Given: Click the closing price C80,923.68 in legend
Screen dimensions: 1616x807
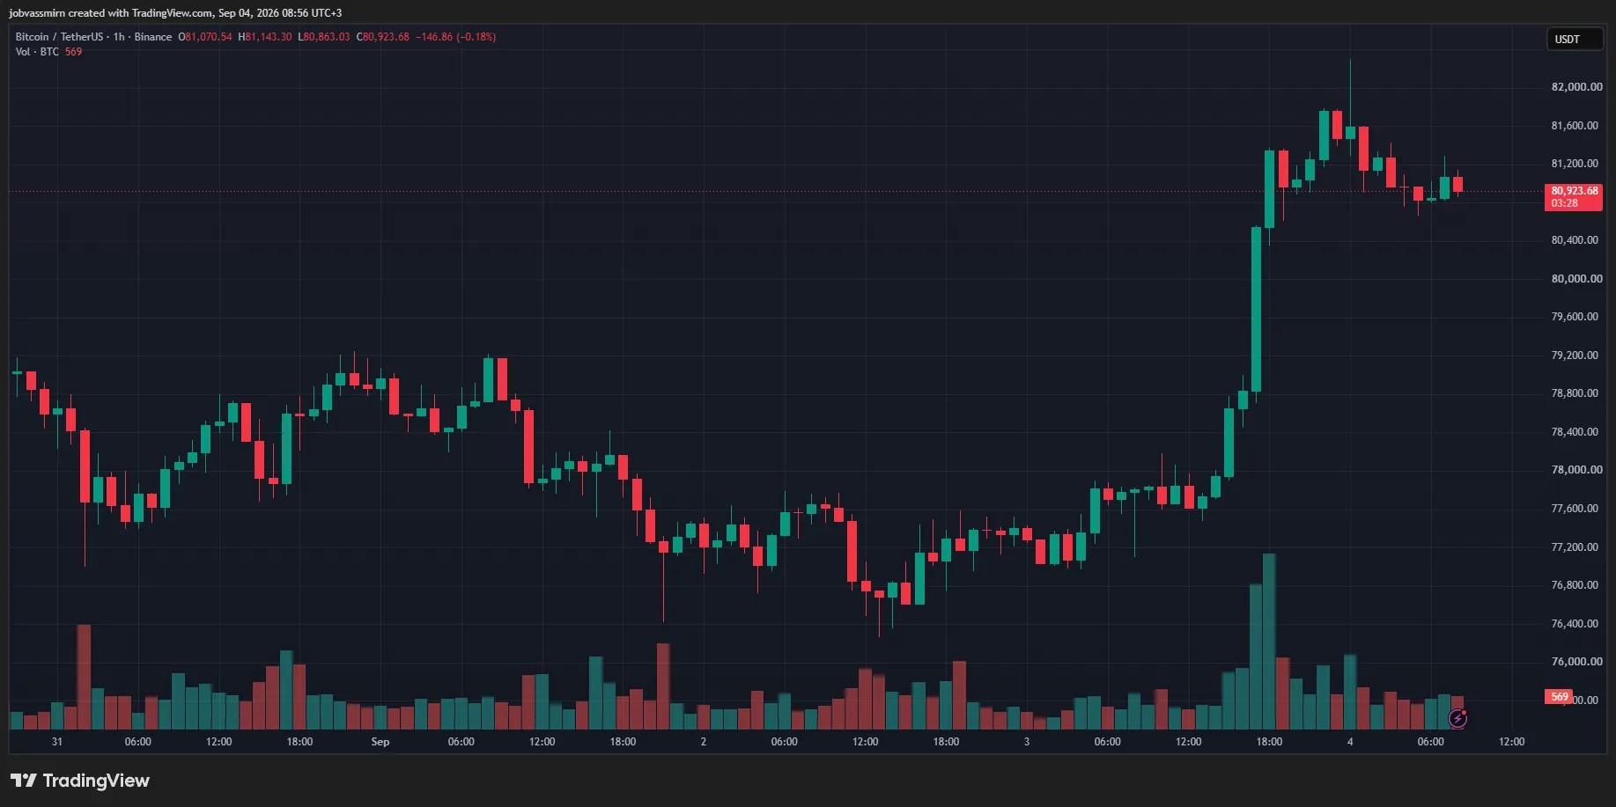Looking at the screenshot, I should point(383,37).
